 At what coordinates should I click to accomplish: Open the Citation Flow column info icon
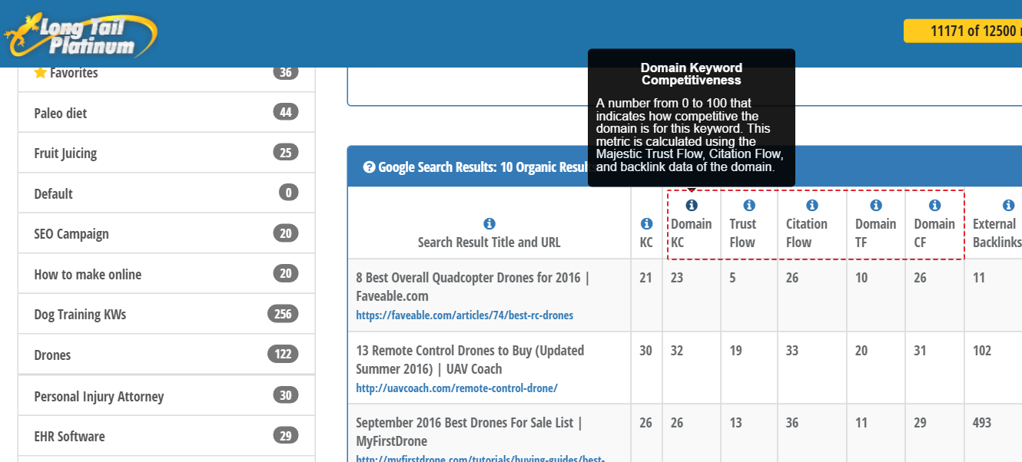[x=811, y=204]
